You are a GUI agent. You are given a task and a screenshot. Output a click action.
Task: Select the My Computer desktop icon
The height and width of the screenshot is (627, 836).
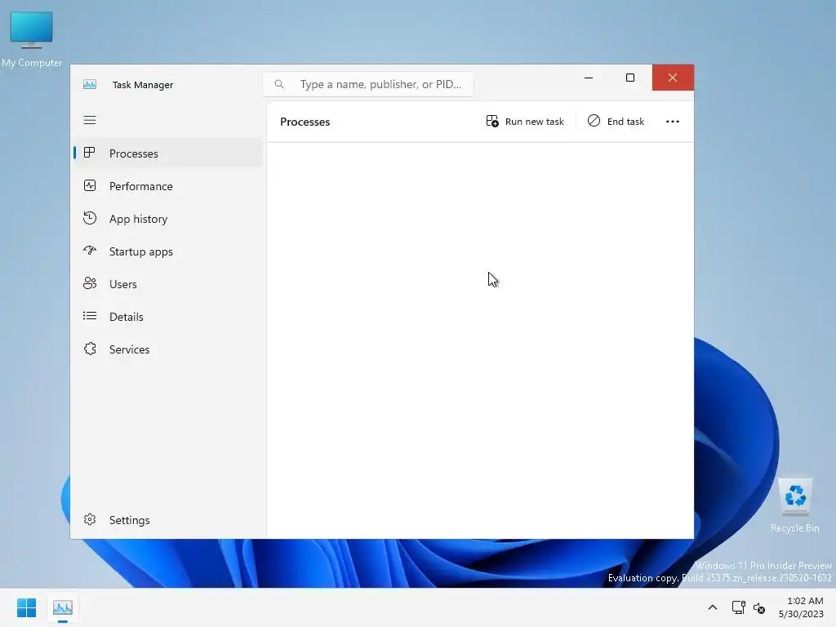coord(32,40)
